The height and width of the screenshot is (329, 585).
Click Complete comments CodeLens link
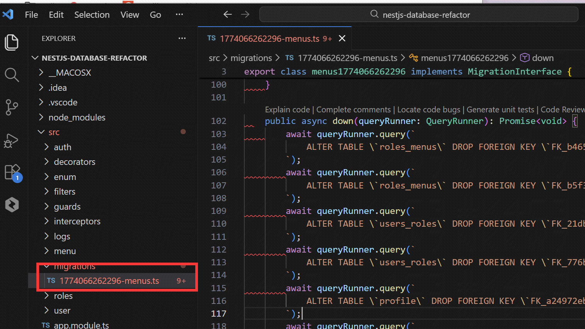click(353, 110)
